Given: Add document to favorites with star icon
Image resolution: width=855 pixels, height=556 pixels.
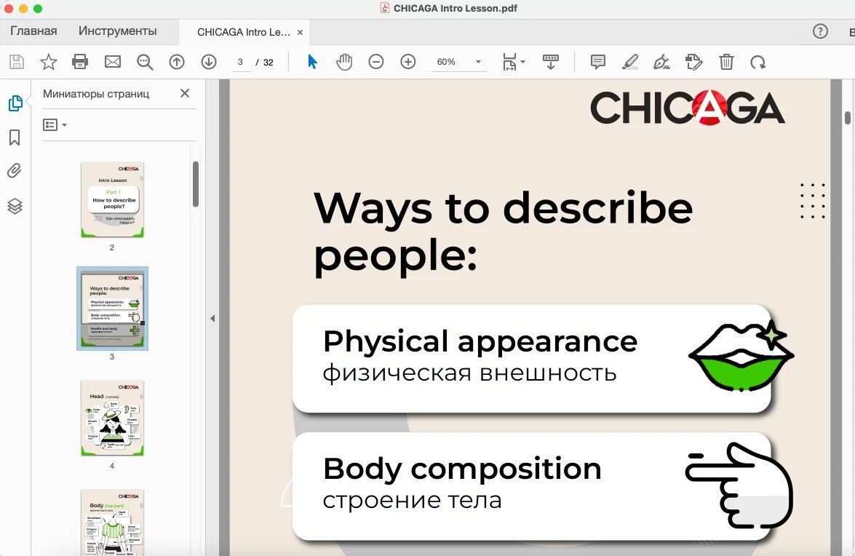Looking at the screenshot, I should [x=49, y=62].
